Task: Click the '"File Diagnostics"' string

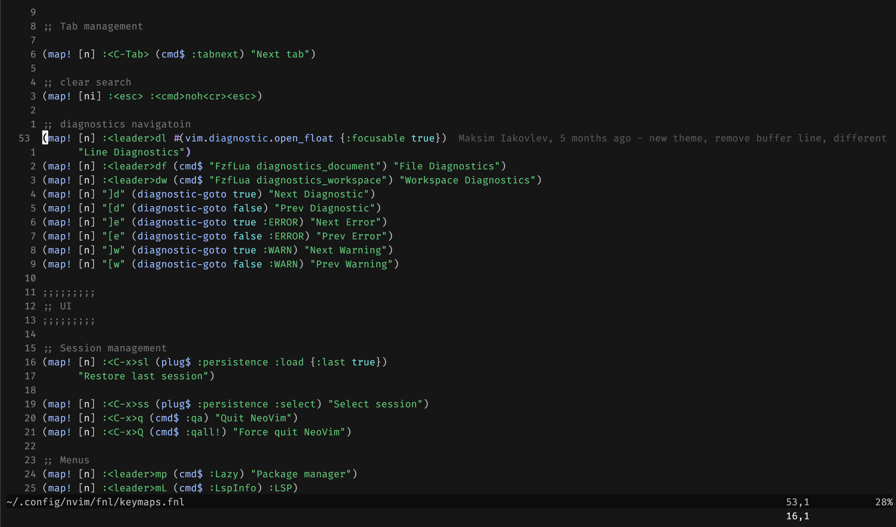Action: click(447, 166)
